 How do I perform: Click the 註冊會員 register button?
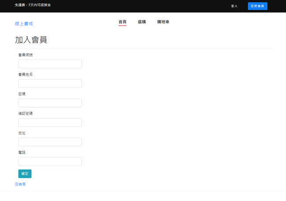tap(257, 6)
